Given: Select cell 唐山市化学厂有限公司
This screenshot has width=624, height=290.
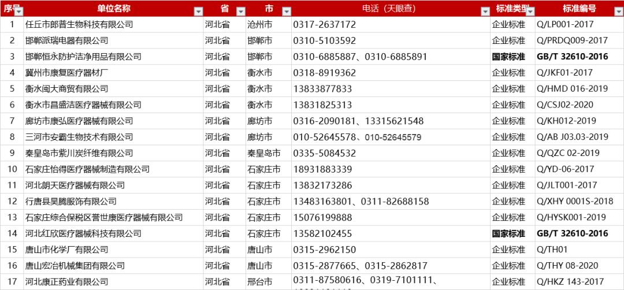Looking at the screenshot, I should (x=113, y=250).
